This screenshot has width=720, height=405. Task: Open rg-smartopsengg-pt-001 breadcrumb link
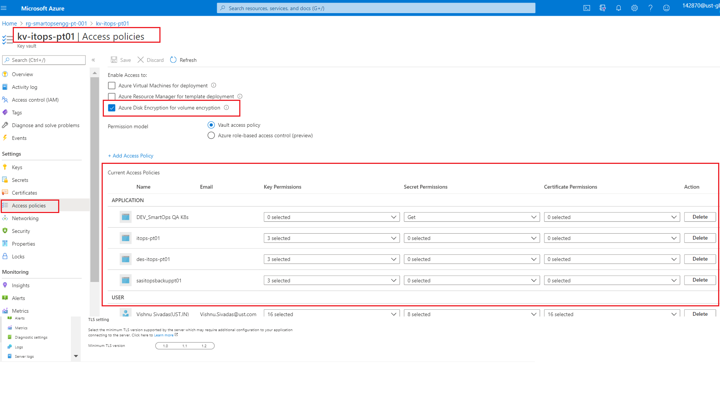[x=56, y=23]
